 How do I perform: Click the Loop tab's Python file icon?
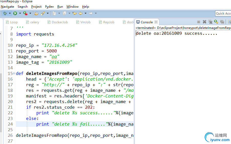coord(7,22)
